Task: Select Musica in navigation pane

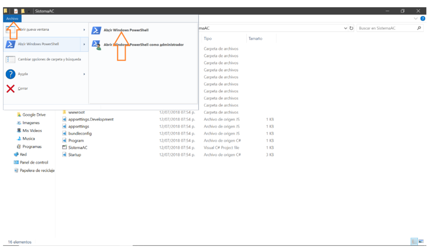Action: click(x=29, y=139)
